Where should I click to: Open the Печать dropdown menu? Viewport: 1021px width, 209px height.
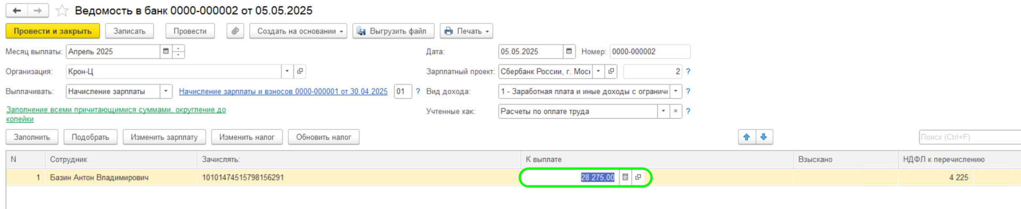[466, 31]
